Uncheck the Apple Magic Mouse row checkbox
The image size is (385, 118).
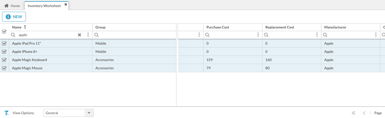(x=4, y=68)
